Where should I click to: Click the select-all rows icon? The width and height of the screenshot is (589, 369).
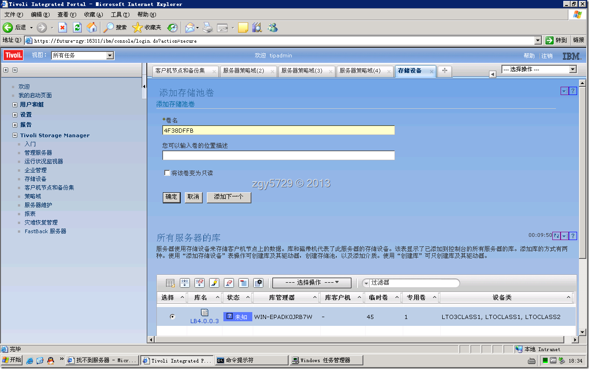point(185,283)
